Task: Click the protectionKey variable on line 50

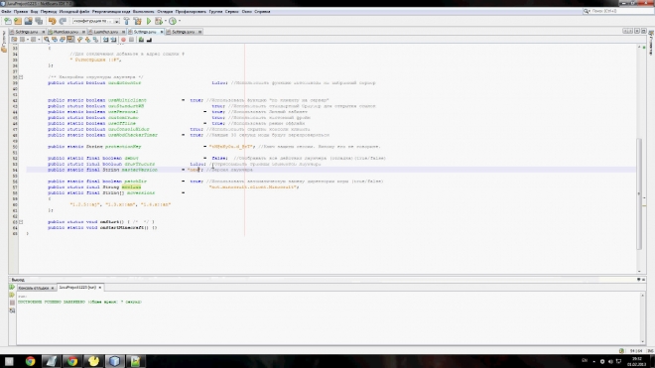Action: coord(123,147)
